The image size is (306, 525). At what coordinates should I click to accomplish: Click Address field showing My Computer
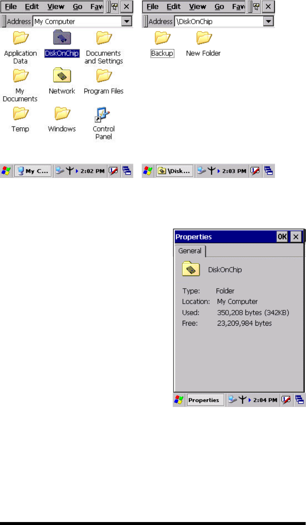click(x=78, y=21)
